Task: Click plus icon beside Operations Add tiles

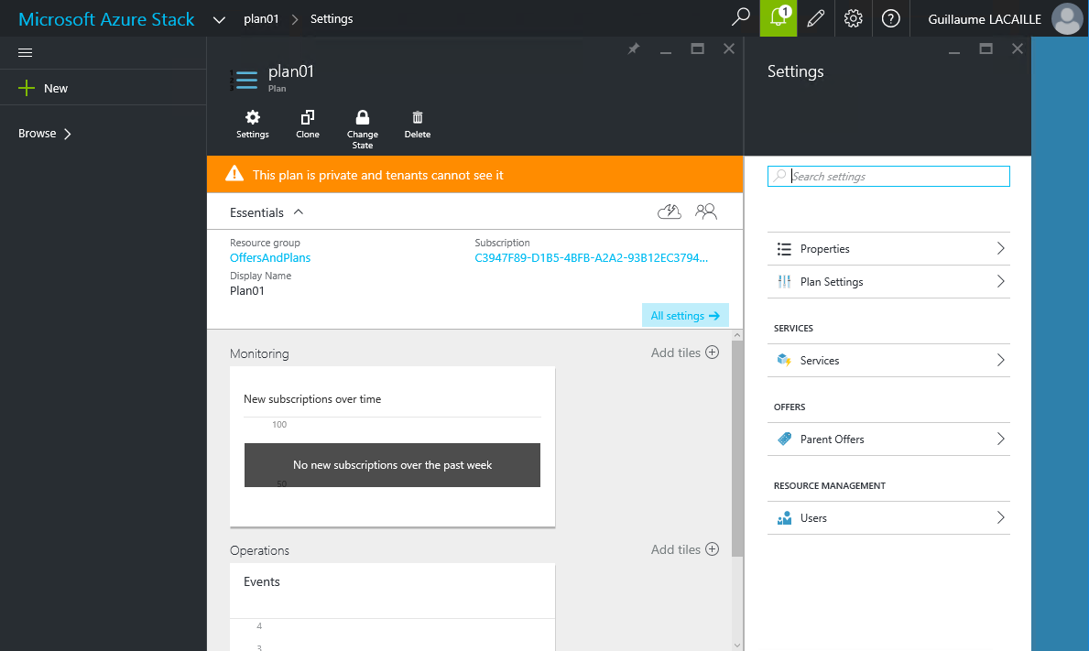Action: pos(712,549)
